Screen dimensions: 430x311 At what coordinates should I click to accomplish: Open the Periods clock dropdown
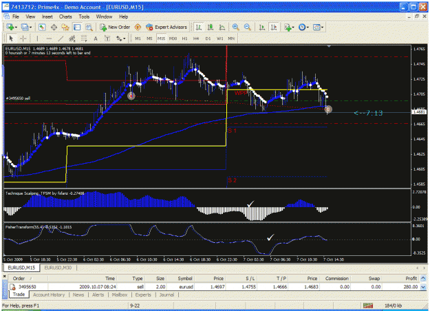coord(303,27)
